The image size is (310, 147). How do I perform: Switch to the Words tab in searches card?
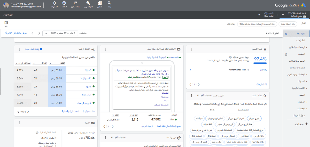click(x=212, y=110)
